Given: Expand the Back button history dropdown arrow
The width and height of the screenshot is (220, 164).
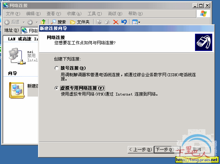Looking at the screenshot, I should click(23, 22).
